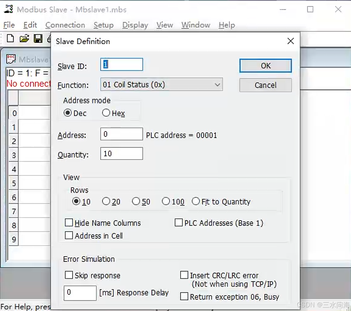Click the Print icon on the toolbar
The height and width of the screenshot is (311, 351).
(x=49, y=38)
